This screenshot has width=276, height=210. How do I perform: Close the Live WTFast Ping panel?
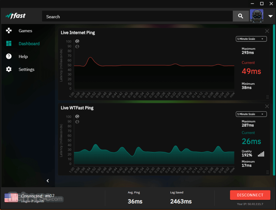pos(267,106)
